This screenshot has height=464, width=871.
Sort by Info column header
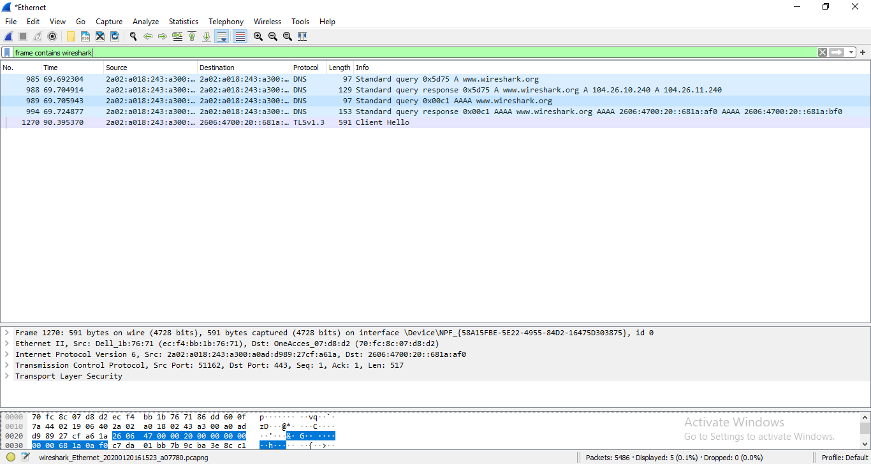pyautogui.click(x=611, y=68)
